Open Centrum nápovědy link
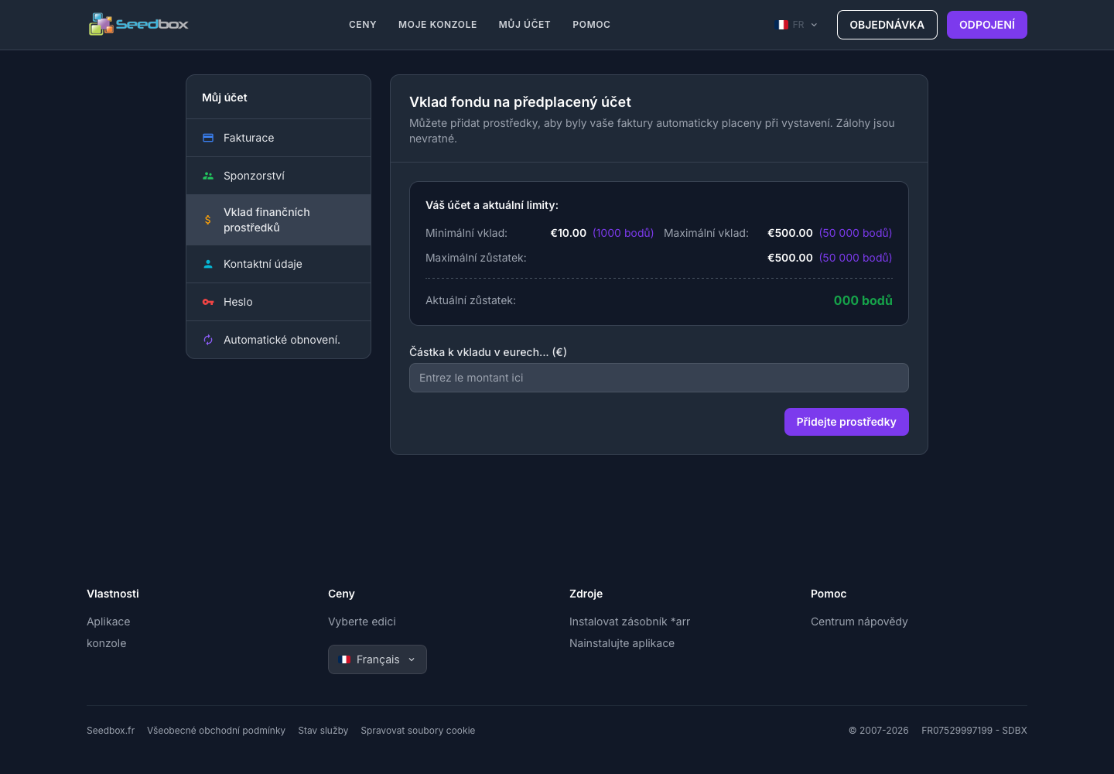 [859, 622]
